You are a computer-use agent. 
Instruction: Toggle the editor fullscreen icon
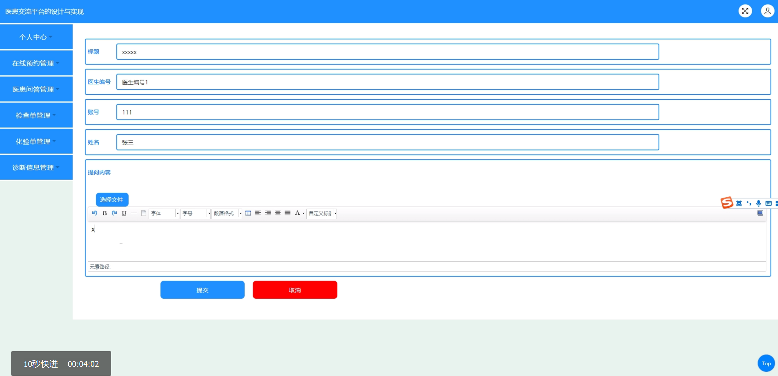[760, 213]
